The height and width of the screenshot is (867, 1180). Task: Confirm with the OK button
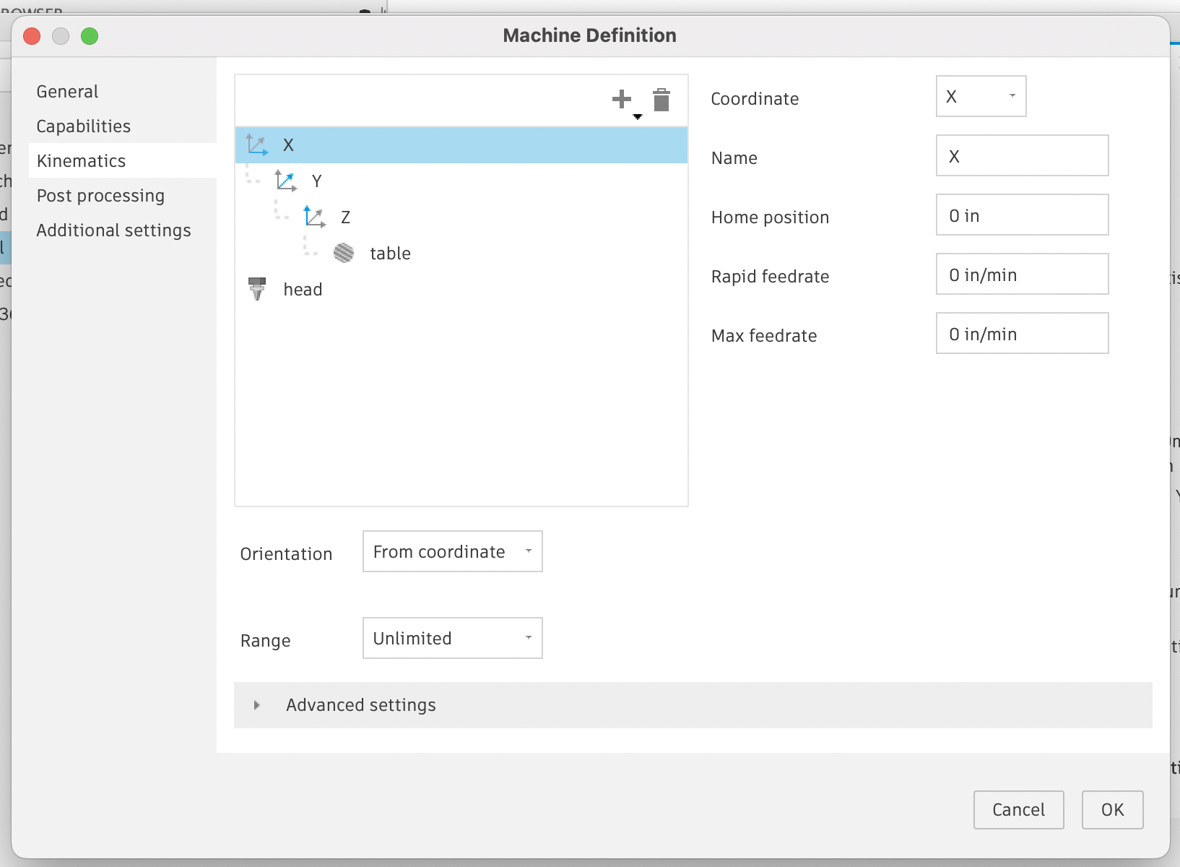tap(1112, 810)
